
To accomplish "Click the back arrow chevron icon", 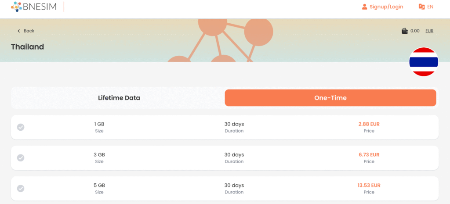I will [19, 31].
